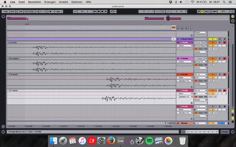Click the Back to Arrangement orange button
The height and width of the screenshot is (147, 236).
pos(174,27)
